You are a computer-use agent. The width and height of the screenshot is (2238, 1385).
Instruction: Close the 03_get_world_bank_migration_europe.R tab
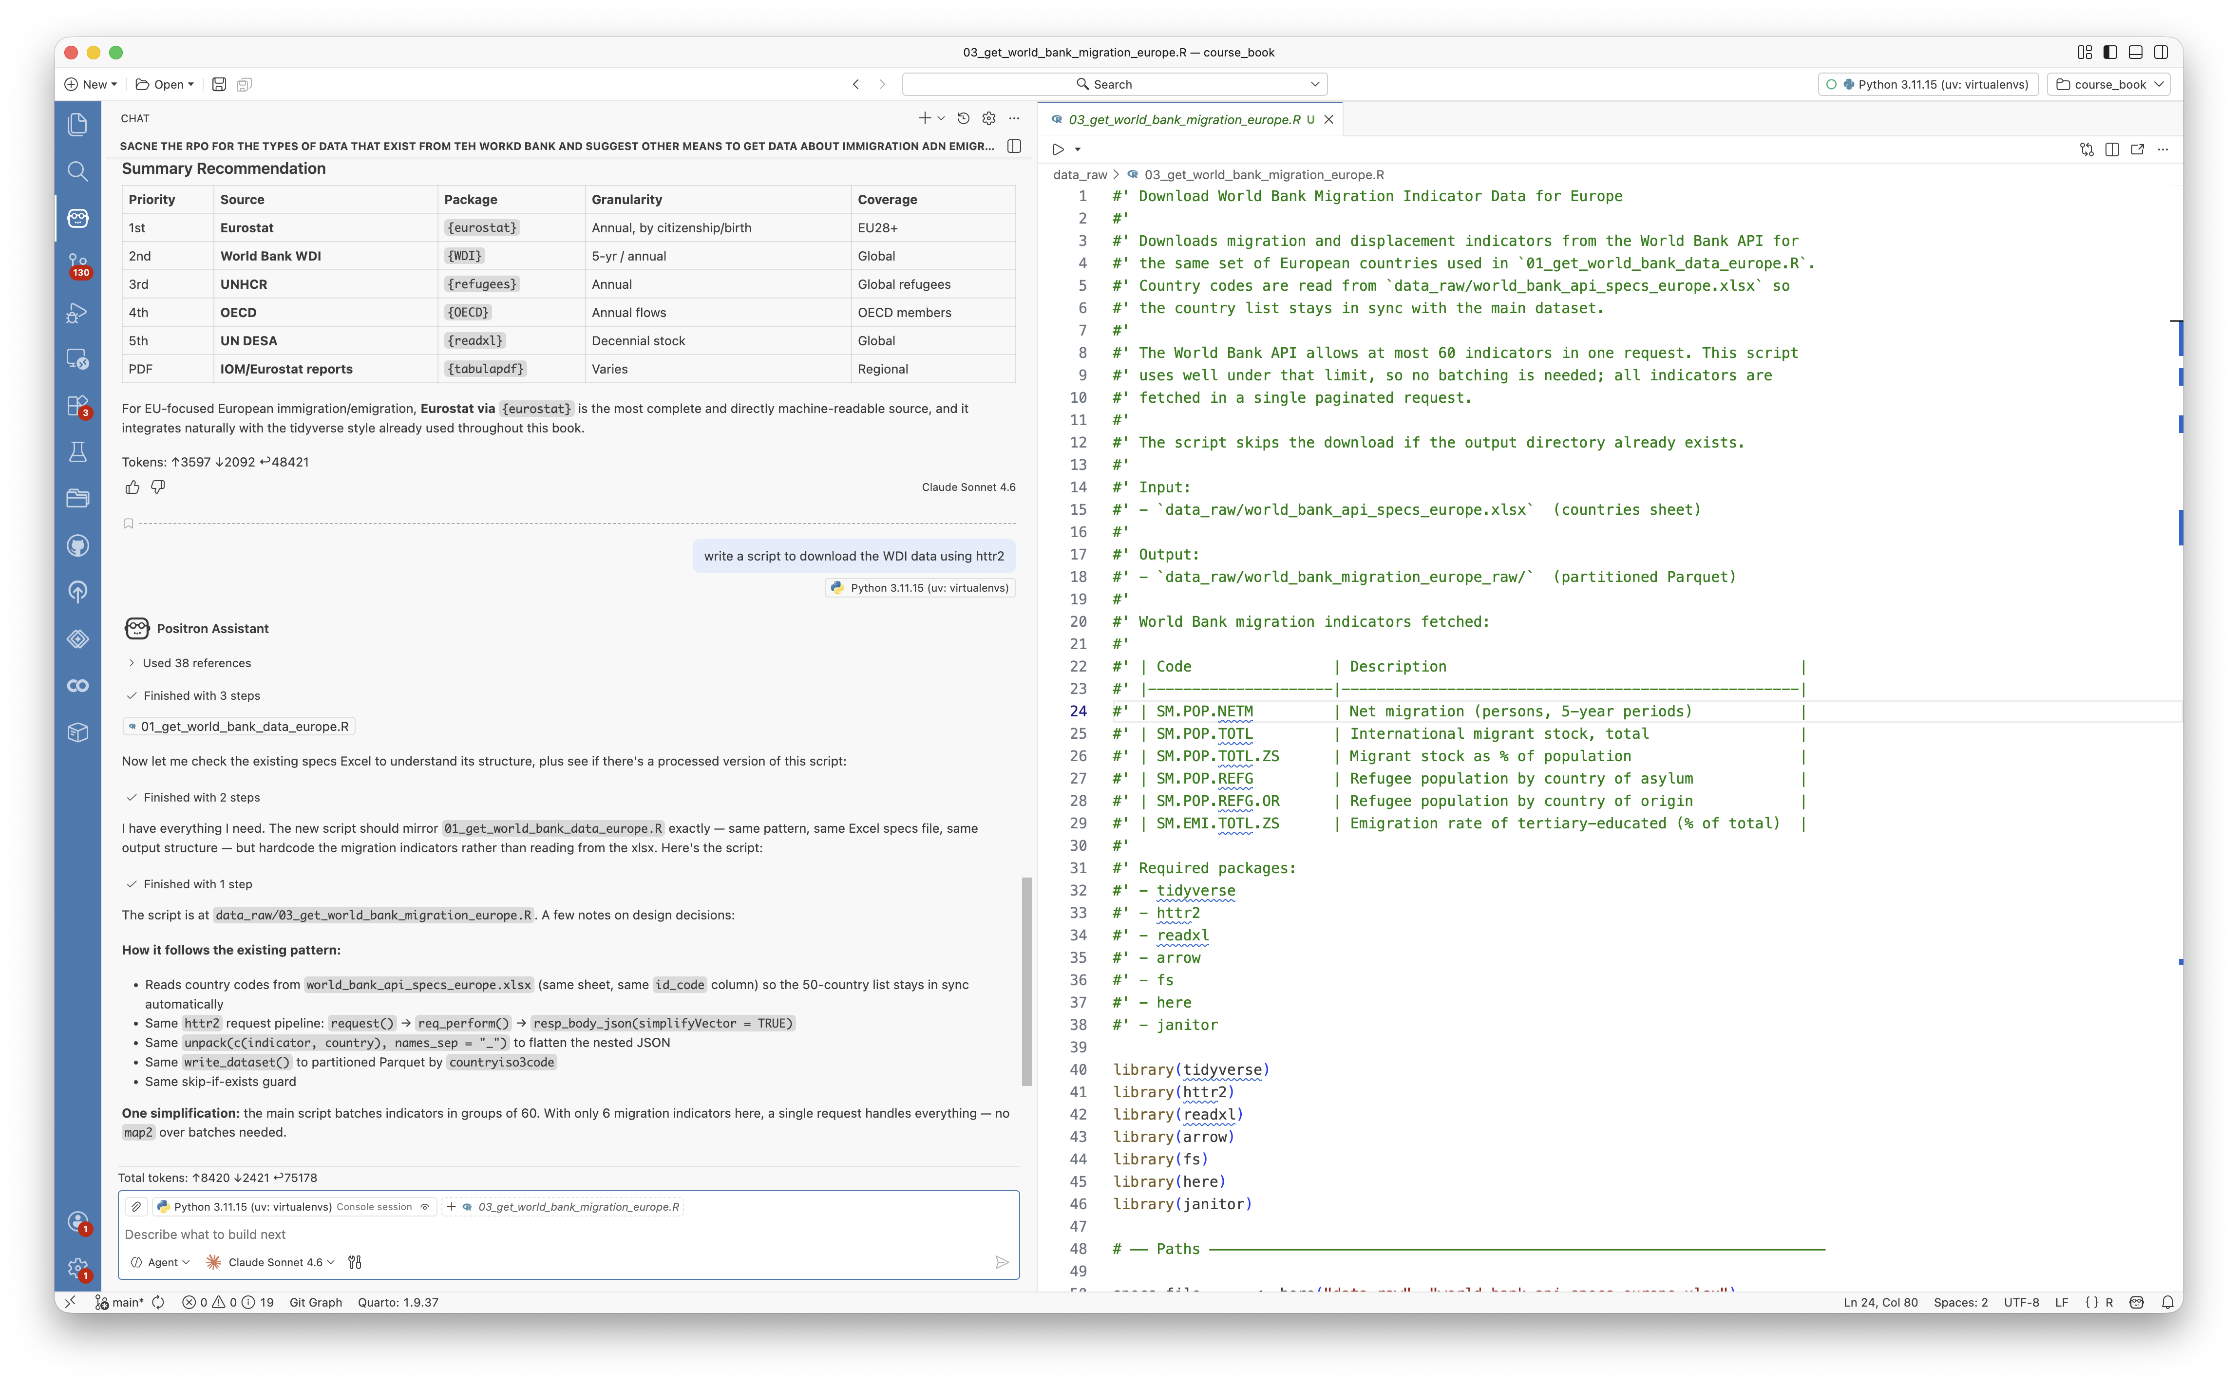(x=1328, y=120)
